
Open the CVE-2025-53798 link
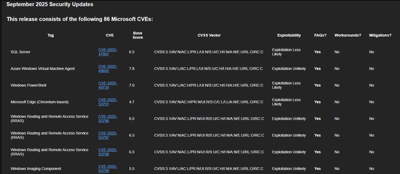pos(107,152)
